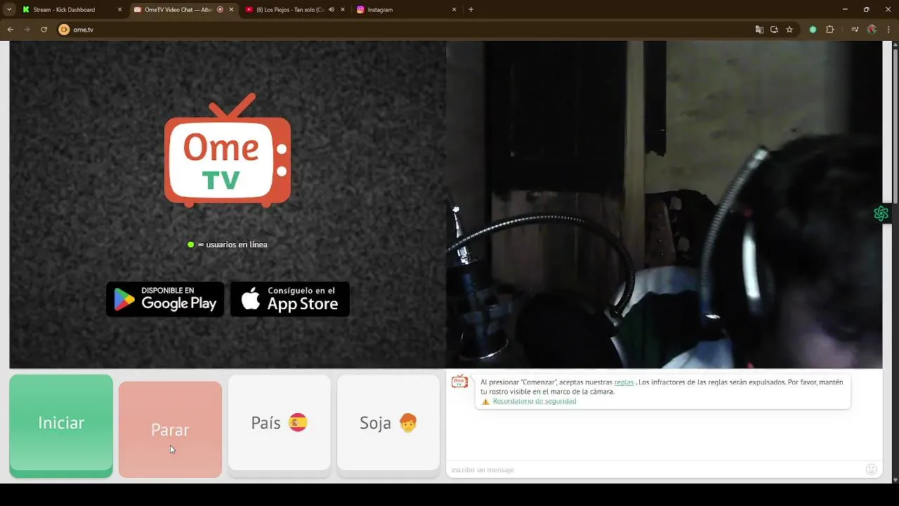Open the Translate page icon
This screenshot has width=899, height=506.
[759, 30]
